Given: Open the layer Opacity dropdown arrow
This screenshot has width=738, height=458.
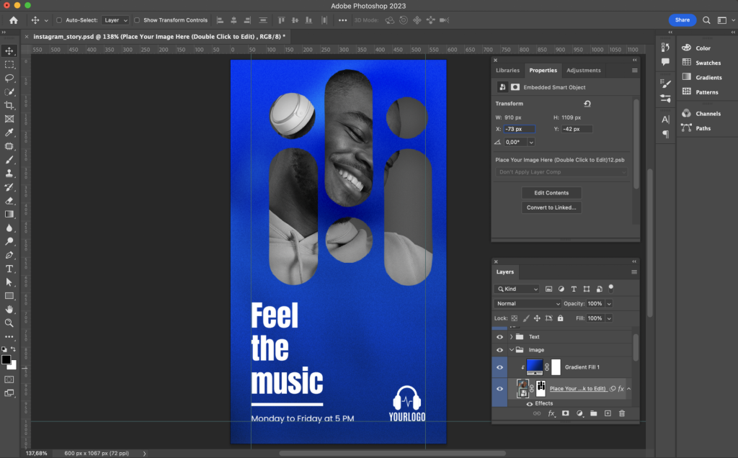Looking at the screenshot, I should point(609,304).
